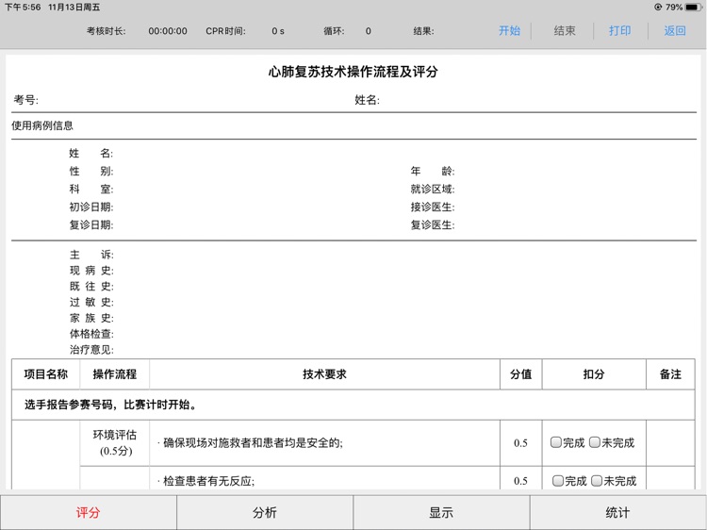Tap the 开始 button to start the exam

point(509,31)
